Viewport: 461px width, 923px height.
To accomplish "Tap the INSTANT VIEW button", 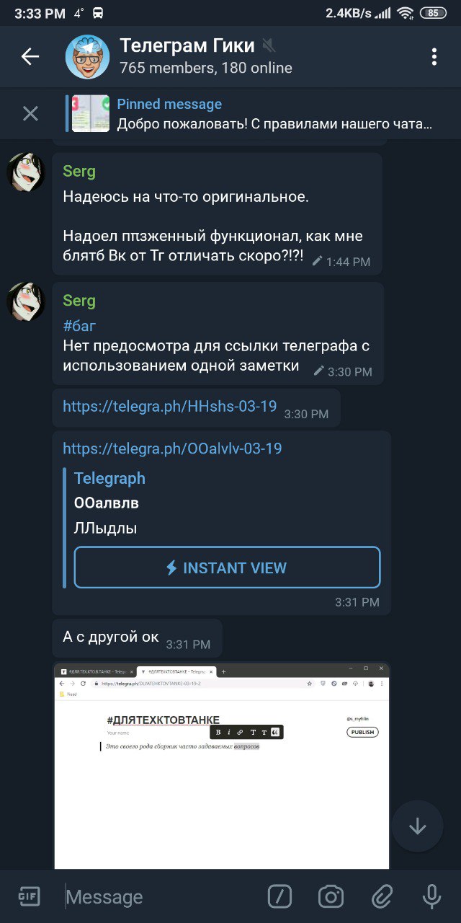I will click(227, 568).
